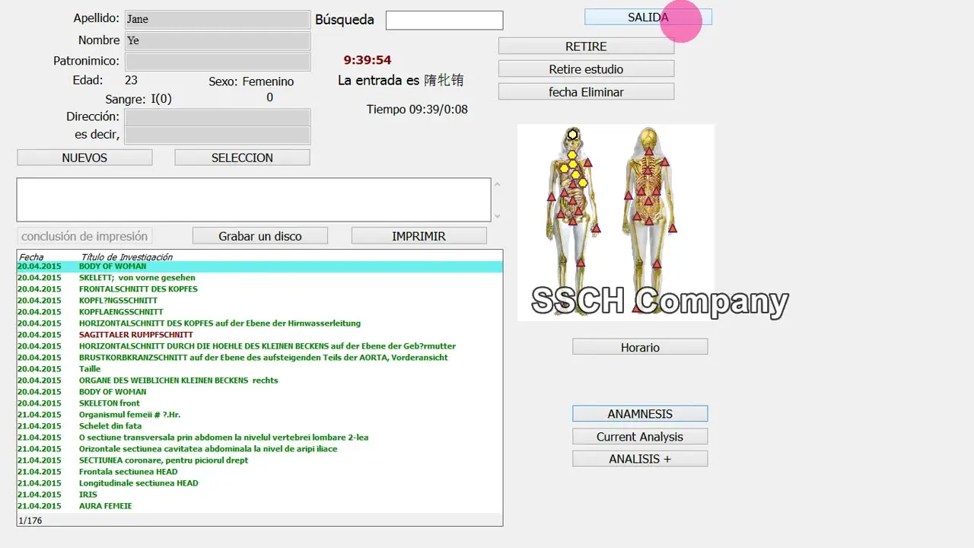Click the ANALISIS + button

coord(640,459)
